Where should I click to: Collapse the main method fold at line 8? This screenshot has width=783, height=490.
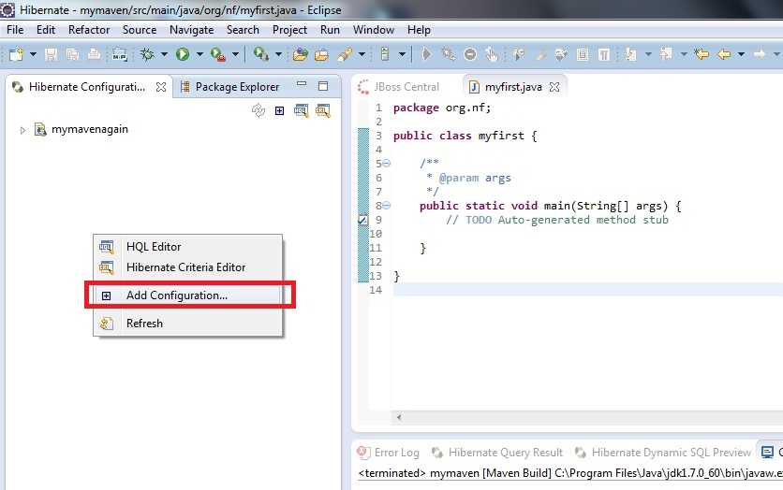click(387, 206)
